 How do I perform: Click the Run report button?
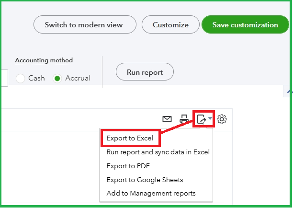pos(145,72)
